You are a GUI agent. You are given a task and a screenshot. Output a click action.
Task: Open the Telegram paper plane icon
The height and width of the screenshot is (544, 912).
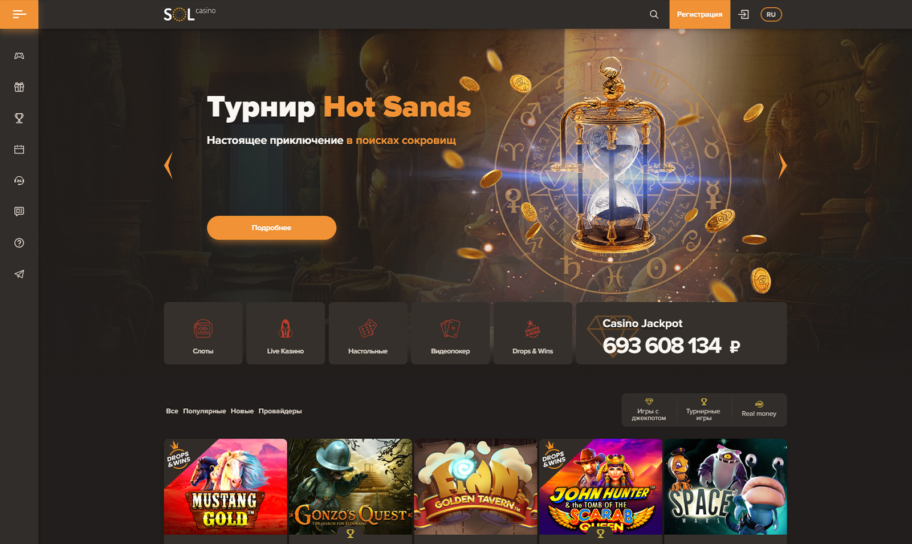(x=19, y=274)
